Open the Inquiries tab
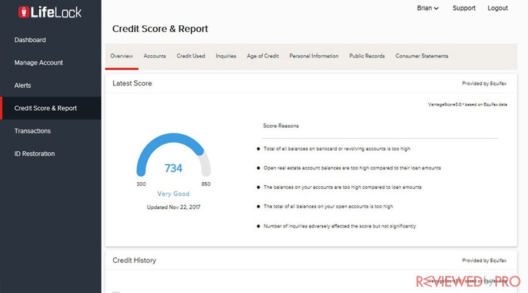The image size is (528, 293). pyautogui.click(x=226, y=56)
